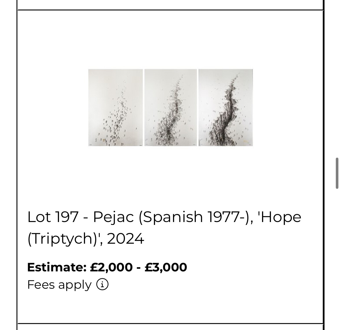Tap the 'Fees apply' text
Viewport: 341px width, 330px height.
(x=59, y=285)
